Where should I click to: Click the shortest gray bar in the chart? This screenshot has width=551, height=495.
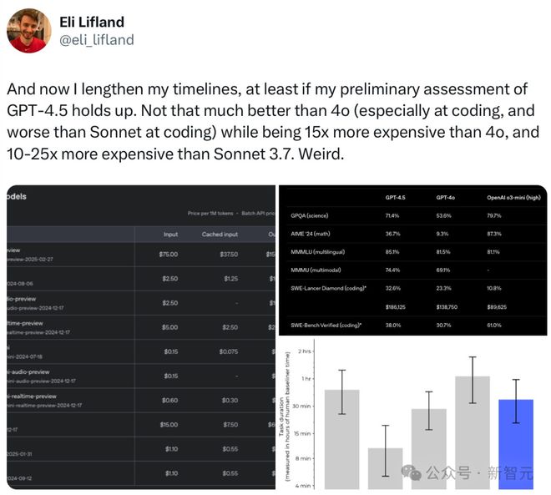(x=384, y=467)
